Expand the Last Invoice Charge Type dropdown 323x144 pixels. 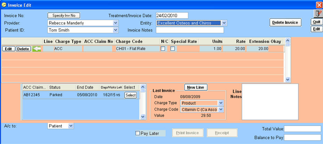220,103
